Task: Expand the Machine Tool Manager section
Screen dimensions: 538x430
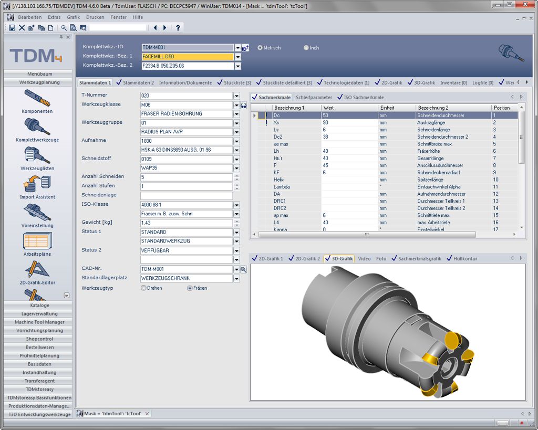Action: 38,322
